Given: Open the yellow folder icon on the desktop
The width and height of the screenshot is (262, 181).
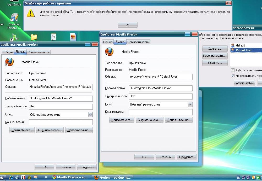Looking at the screenshot, I should pos(34,37).
